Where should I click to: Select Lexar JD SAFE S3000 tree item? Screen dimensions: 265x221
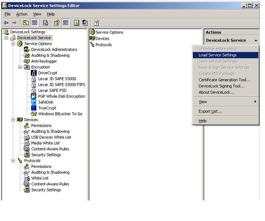tap(57, 79)
